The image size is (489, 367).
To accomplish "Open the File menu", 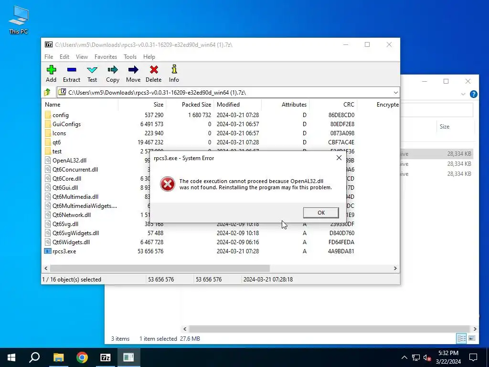I will tap(49, 57).
